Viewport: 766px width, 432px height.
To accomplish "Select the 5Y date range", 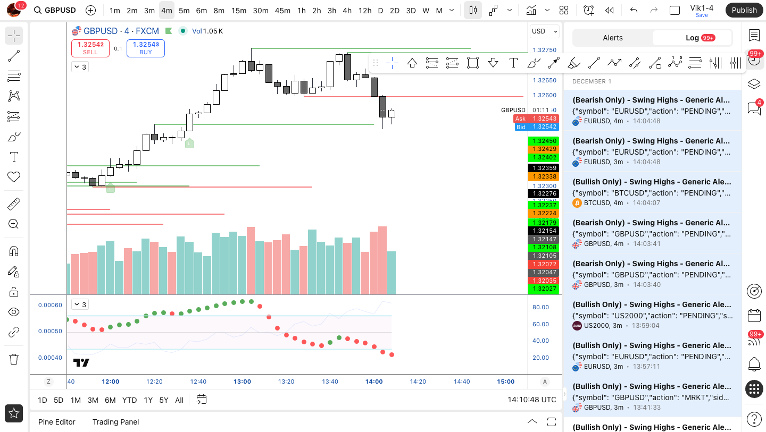I will (163, 400).
